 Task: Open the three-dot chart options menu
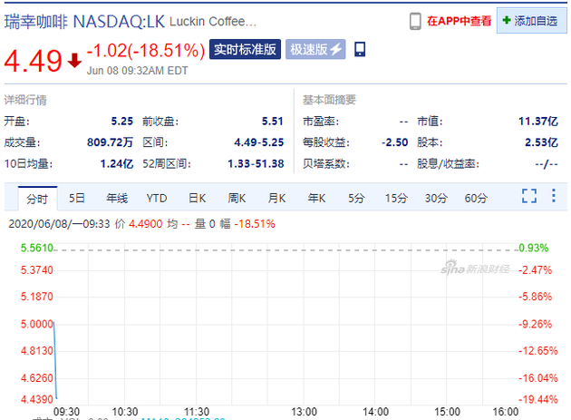tap(554, 196)
